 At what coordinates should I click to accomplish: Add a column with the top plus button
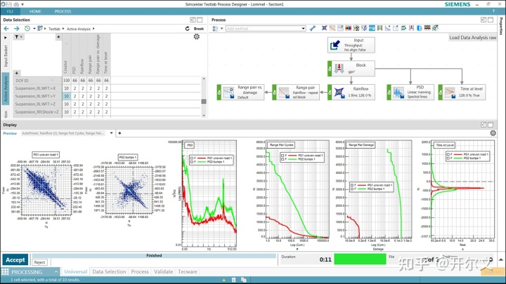58,37
